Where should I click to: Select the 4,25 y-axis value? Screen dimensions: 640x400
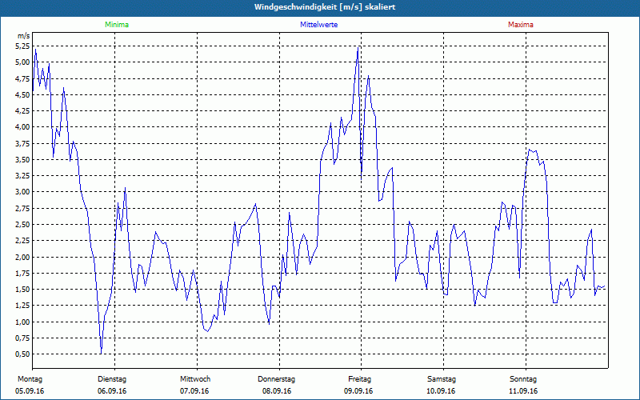23,110
